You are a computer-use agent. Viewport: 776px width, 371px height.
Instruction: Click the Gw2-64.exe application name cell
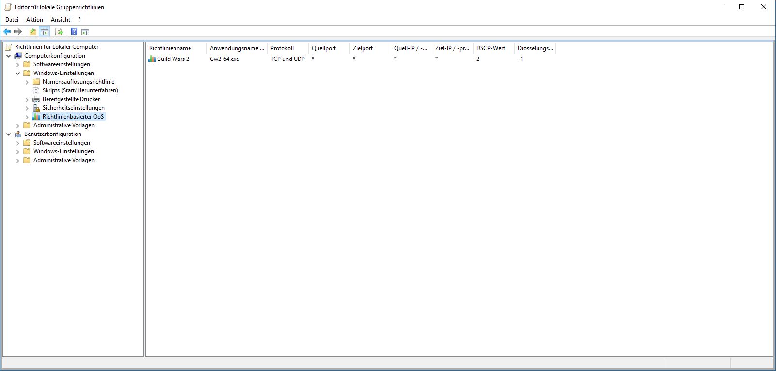point(224,59)
